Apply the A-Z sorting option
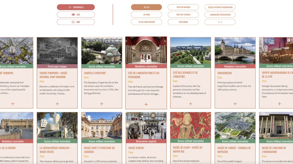 (220, 22)
